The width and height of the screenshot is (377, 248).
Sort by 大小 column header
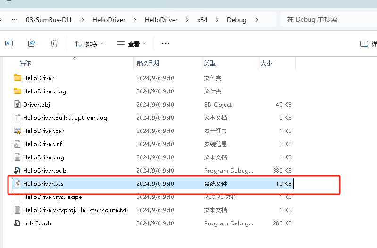[267, 63]
